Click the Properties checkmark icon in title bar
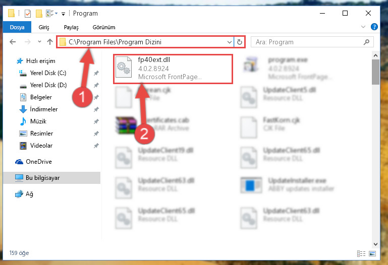388x265 pixels. [x=28, y=14]
